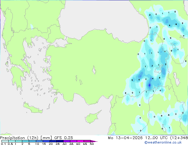Click the '25' legend scale label
The image size is (188, 145).
[58, 144]
